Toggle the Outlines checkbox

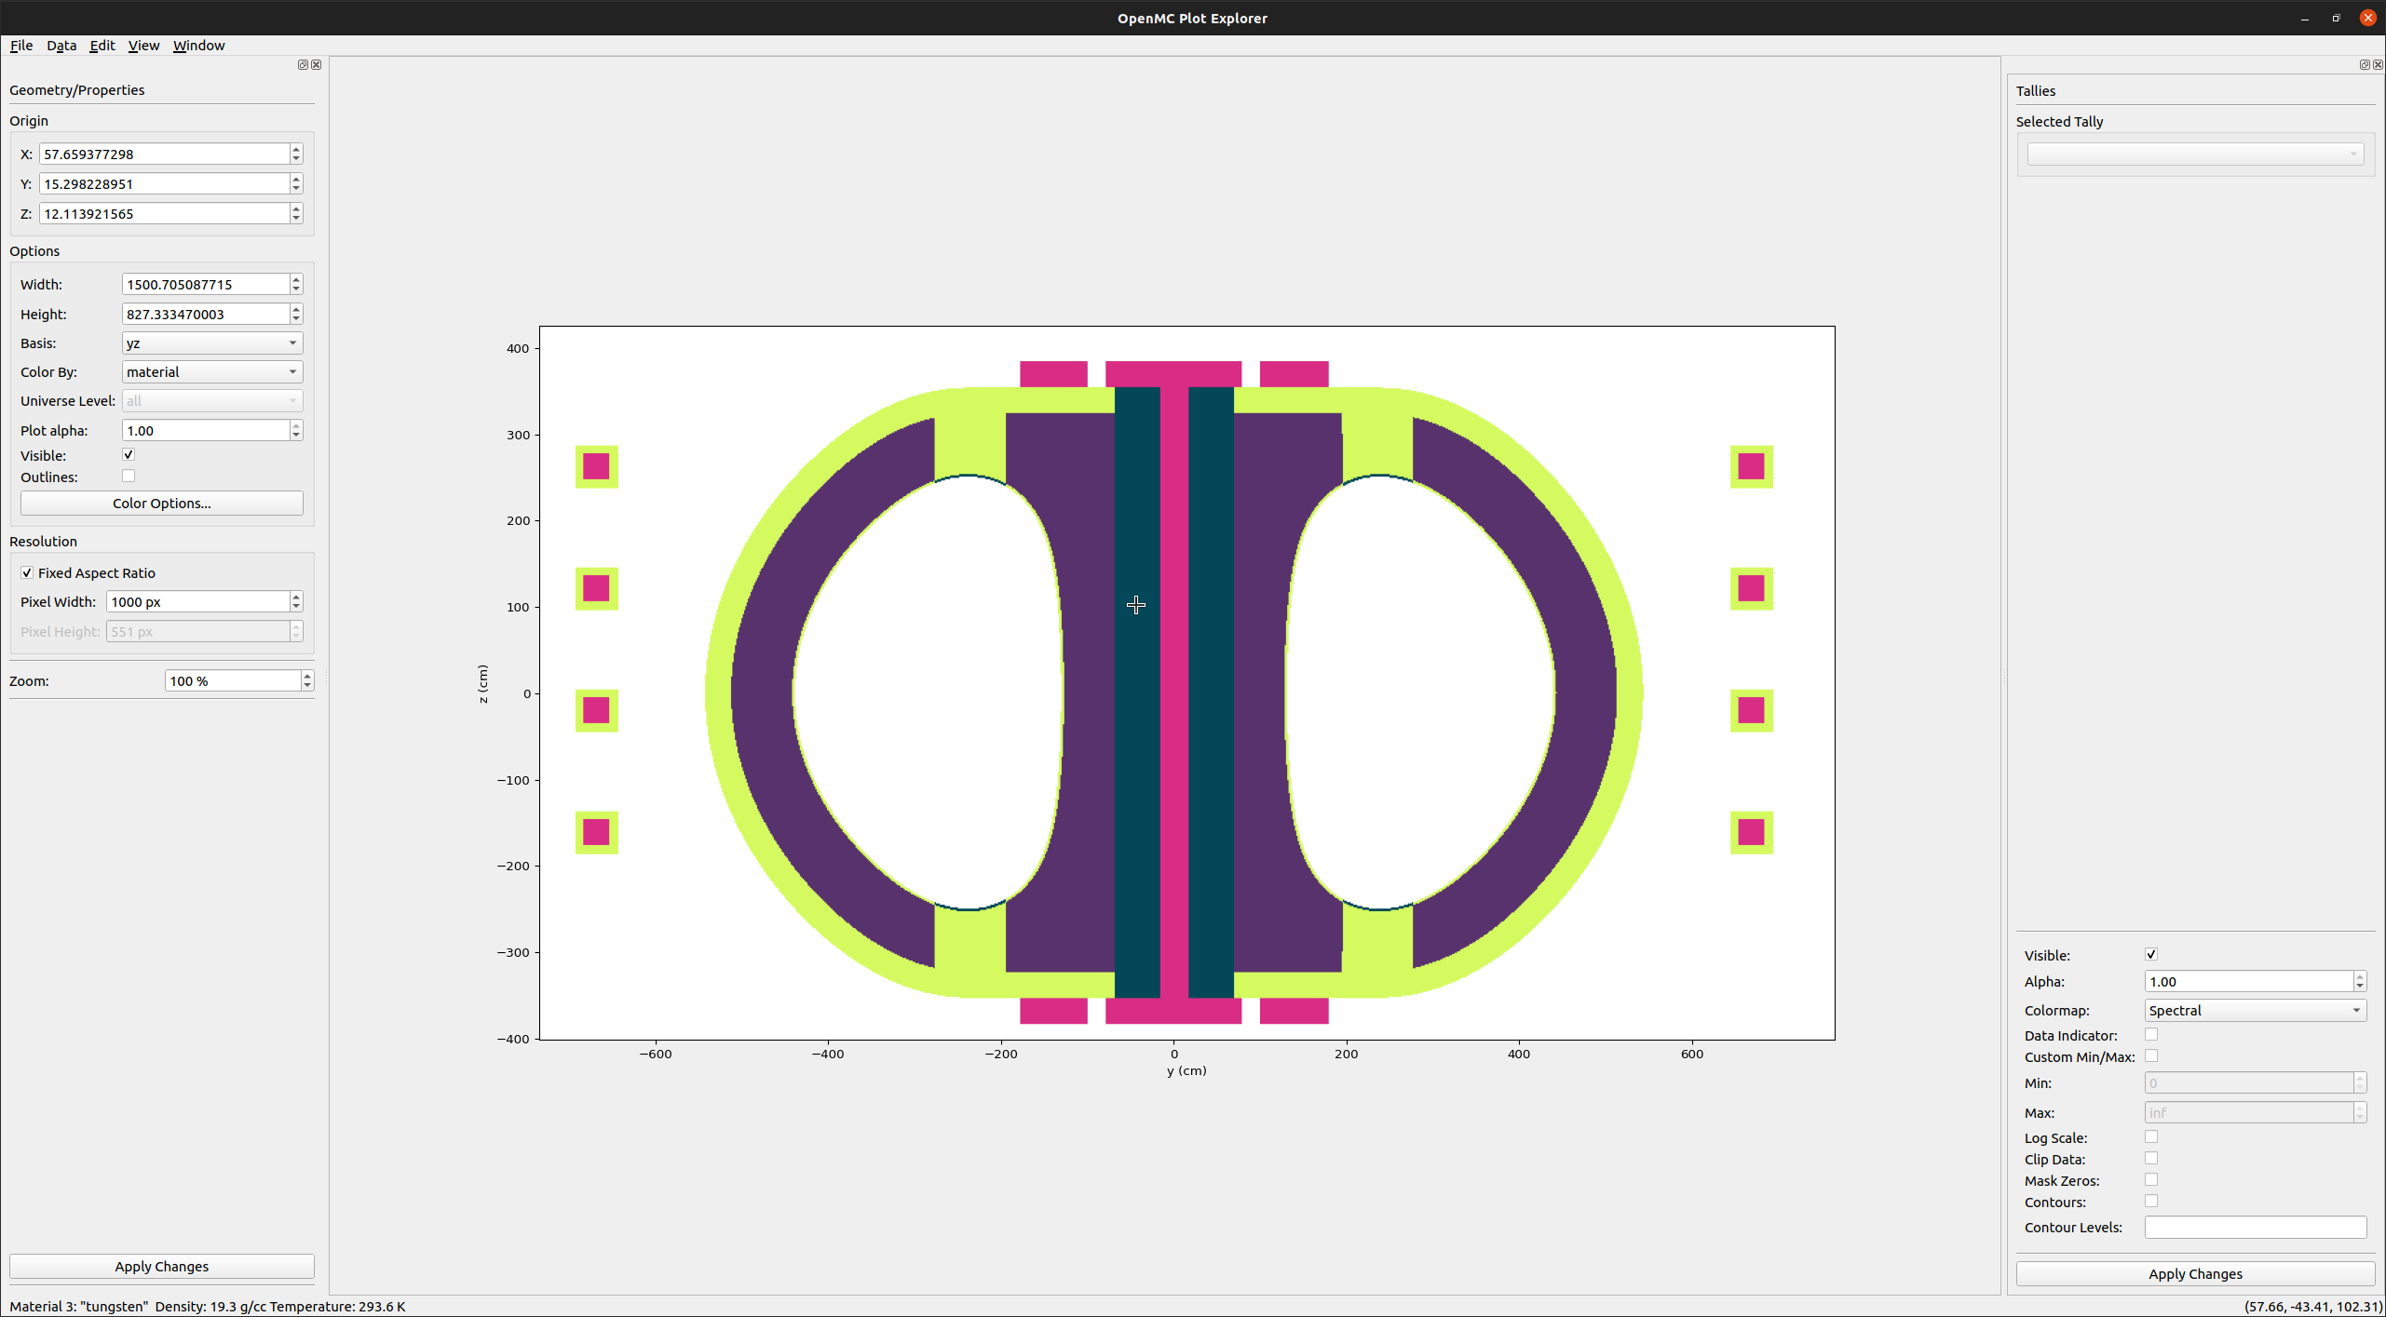tap(129, 476)
